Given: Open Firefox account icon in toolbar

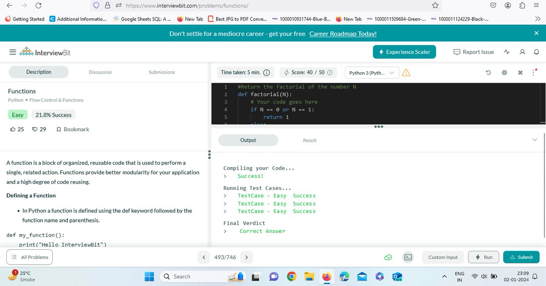Looking at the screenshot, I should [x=507, y=5].
